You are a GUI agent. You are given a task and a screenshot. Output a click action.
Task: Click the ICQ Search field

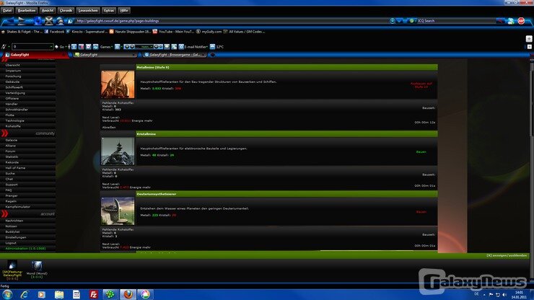pyautogui.click(x=456, y=21)
